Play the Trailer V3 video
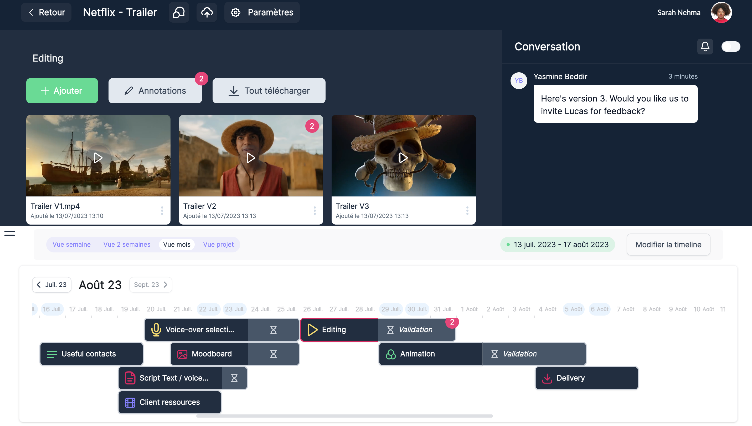The width and height of the screenshot is (752, 426). 403,158
